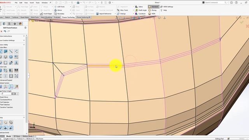Viewport: 249px width, 140px height.
Task: Click the edge/vertex weight stepper arrows
Action: (x=17, y=94)
